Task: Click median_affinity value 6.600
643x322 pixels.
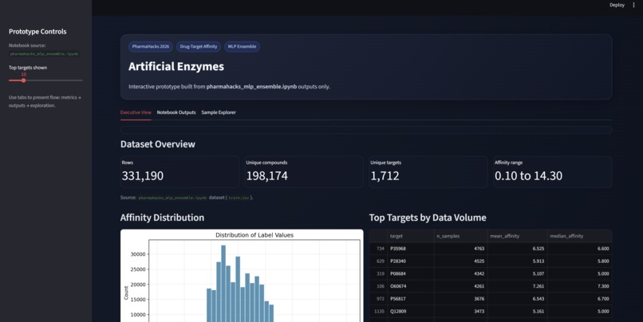Action: coord(579,249)
